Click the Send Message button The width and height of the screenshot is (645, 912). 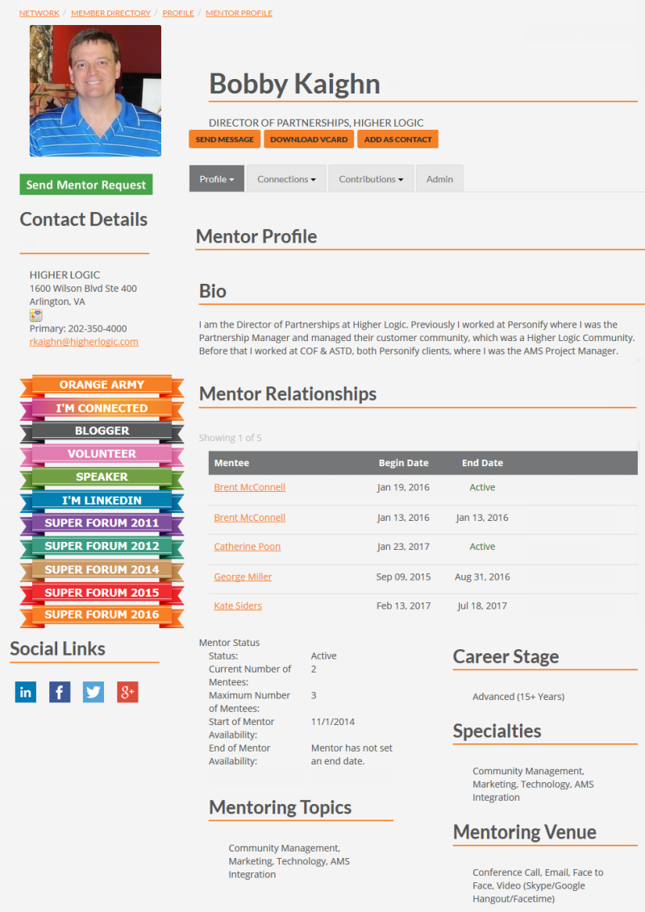[224, 140]
